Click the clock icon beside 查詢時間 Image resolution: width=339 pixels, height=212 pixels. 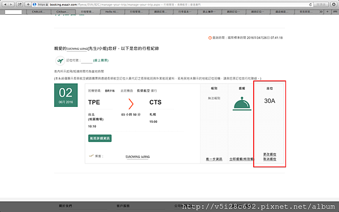click(x=210, y=38)
